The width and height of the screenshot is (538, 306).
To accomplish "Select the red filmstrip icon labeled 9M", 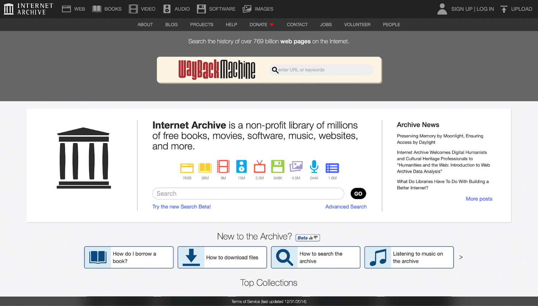I will 223,166.
